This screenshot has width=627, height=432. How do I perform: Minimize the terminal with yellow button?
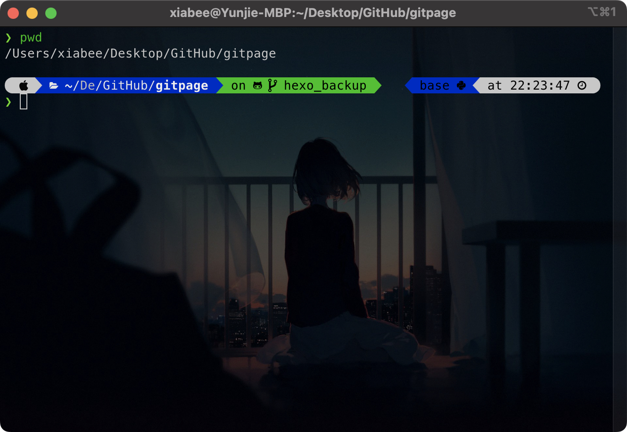[32, 13]
